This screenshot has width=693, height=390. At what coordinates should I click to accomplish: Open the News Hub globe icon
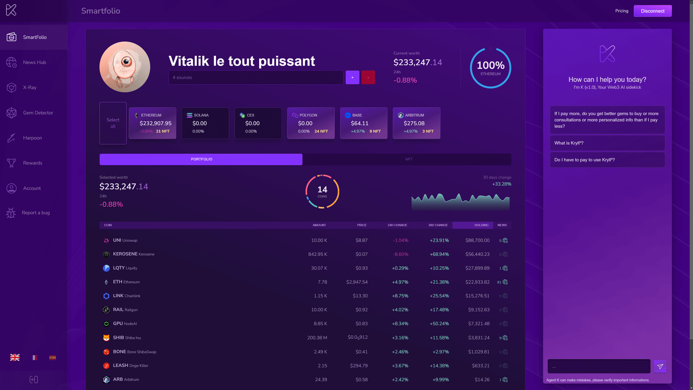pos(11,62)
